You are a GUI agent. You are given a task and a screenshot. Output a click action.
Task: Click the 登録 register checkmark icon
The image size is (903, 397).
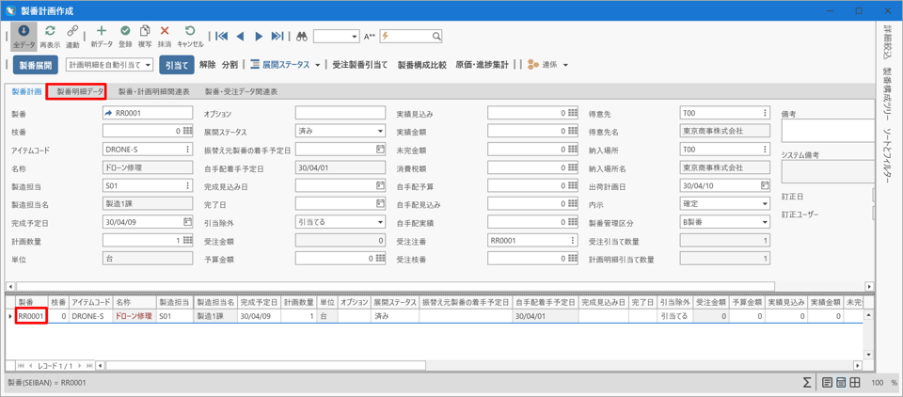click(x=125, y=33)
